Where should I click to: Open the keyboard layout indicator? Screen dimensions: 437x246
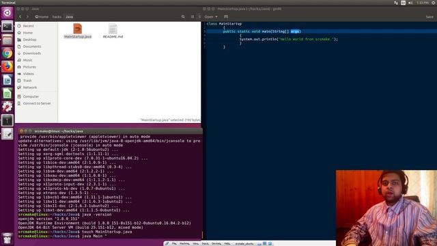404,3
